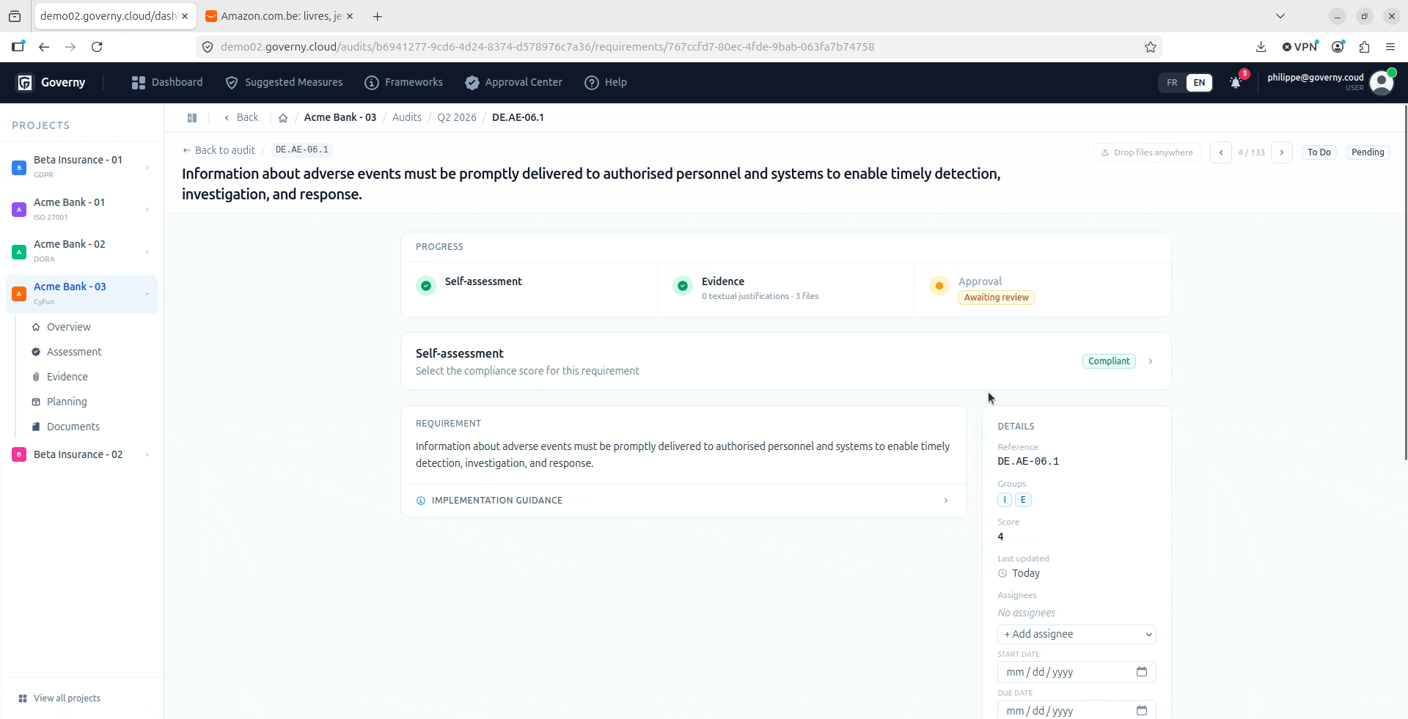
Task: Click Back to audit link
Action: pos(219,150)
